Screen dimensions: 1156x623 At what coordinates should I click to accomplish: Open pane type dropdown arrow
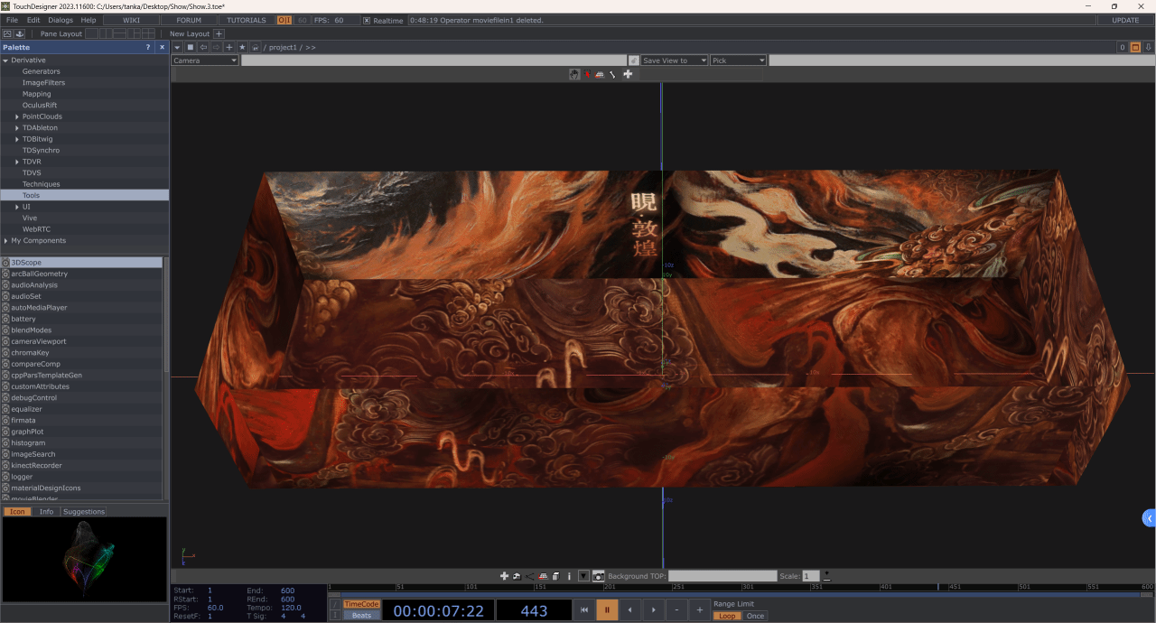point(178,47)
